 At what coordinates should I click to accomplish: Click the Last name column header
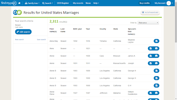point(63,30)
